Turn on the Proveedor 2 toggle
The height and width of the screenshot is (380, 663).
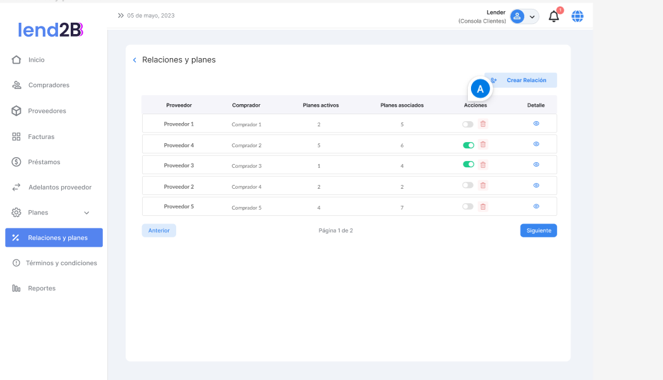[468, 186]
